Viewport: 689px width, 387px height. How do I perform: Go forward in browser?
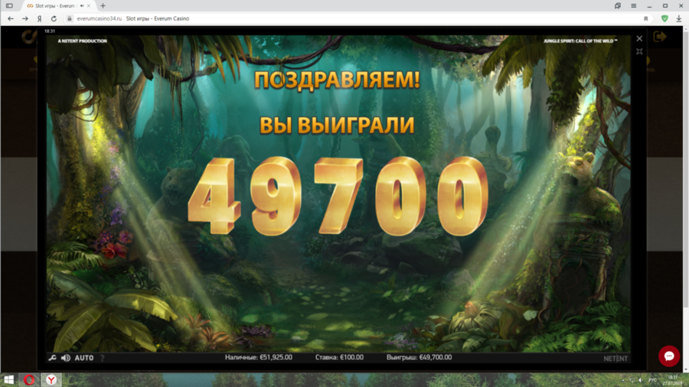(25, 18)
